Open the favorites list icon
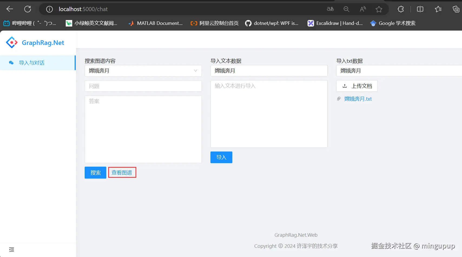The height and width of the screenshot is (257, 462). point(438,9)
